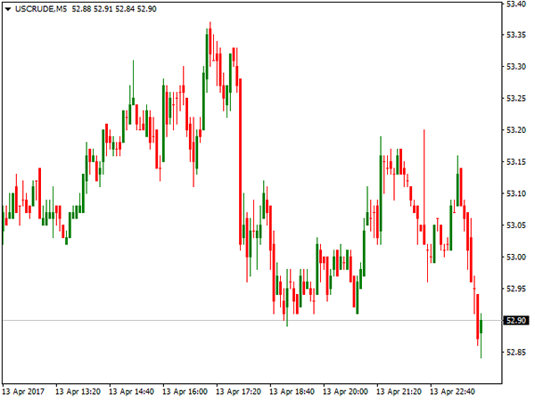The width and height of the screenshot is (535, 401).
Task: Click the current price tag 52.90
Action: pyautogui.click(x=516, y=321)
